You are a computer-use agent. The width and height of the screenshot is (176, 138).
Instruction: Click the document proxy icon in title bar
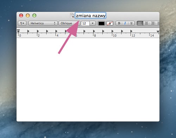pyautogui.click(x=72, y=15)
